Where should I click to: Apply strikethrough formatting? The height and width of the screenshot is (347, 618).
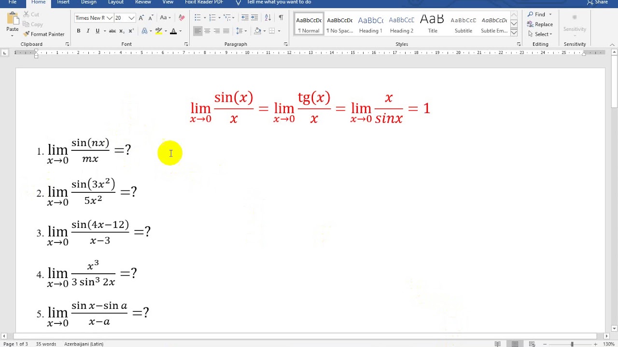[112, 31]
